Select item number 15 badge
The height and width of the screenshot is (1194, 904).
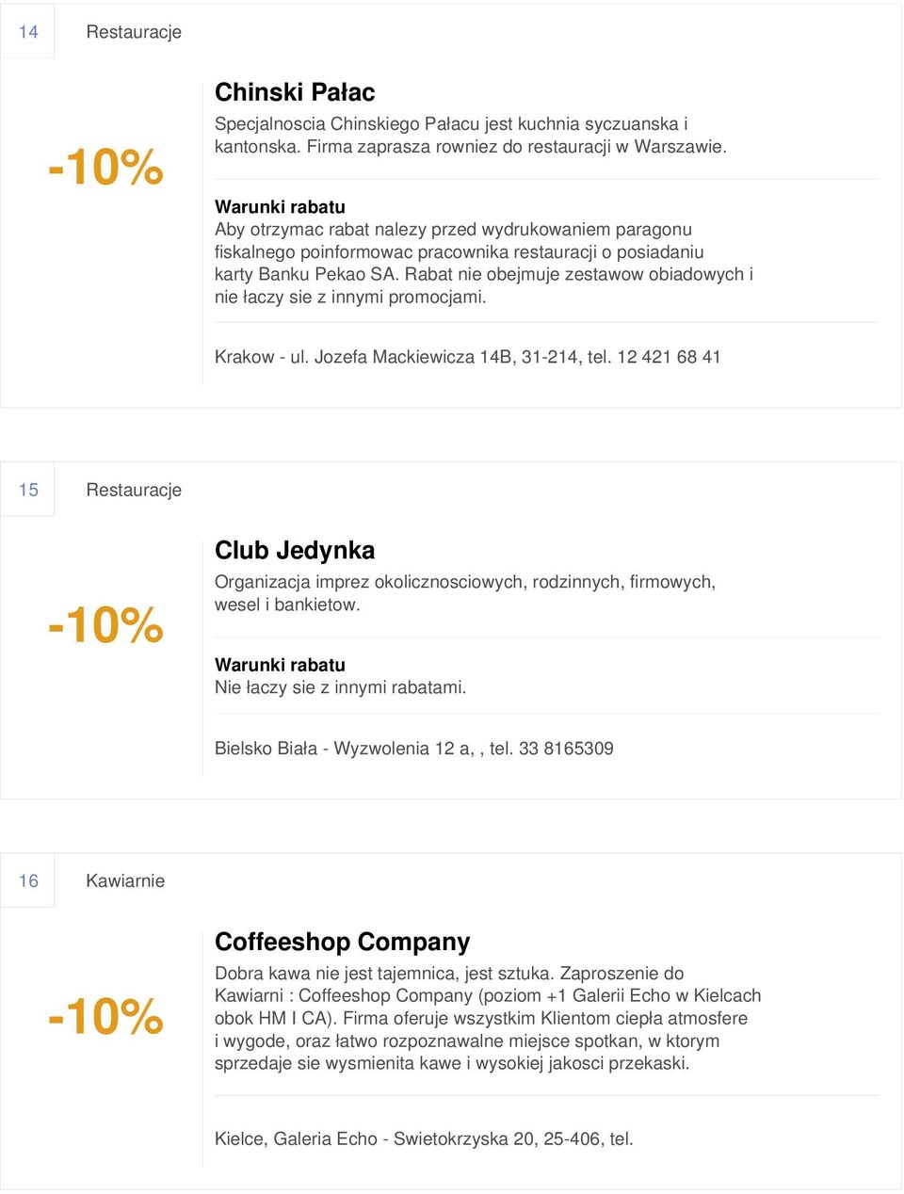coord(28,490)
